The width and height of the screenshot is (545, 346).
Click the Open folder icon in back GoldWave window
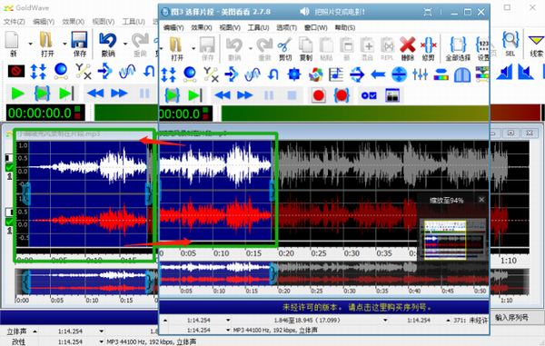pyautogui.click(x=46, y=40)
